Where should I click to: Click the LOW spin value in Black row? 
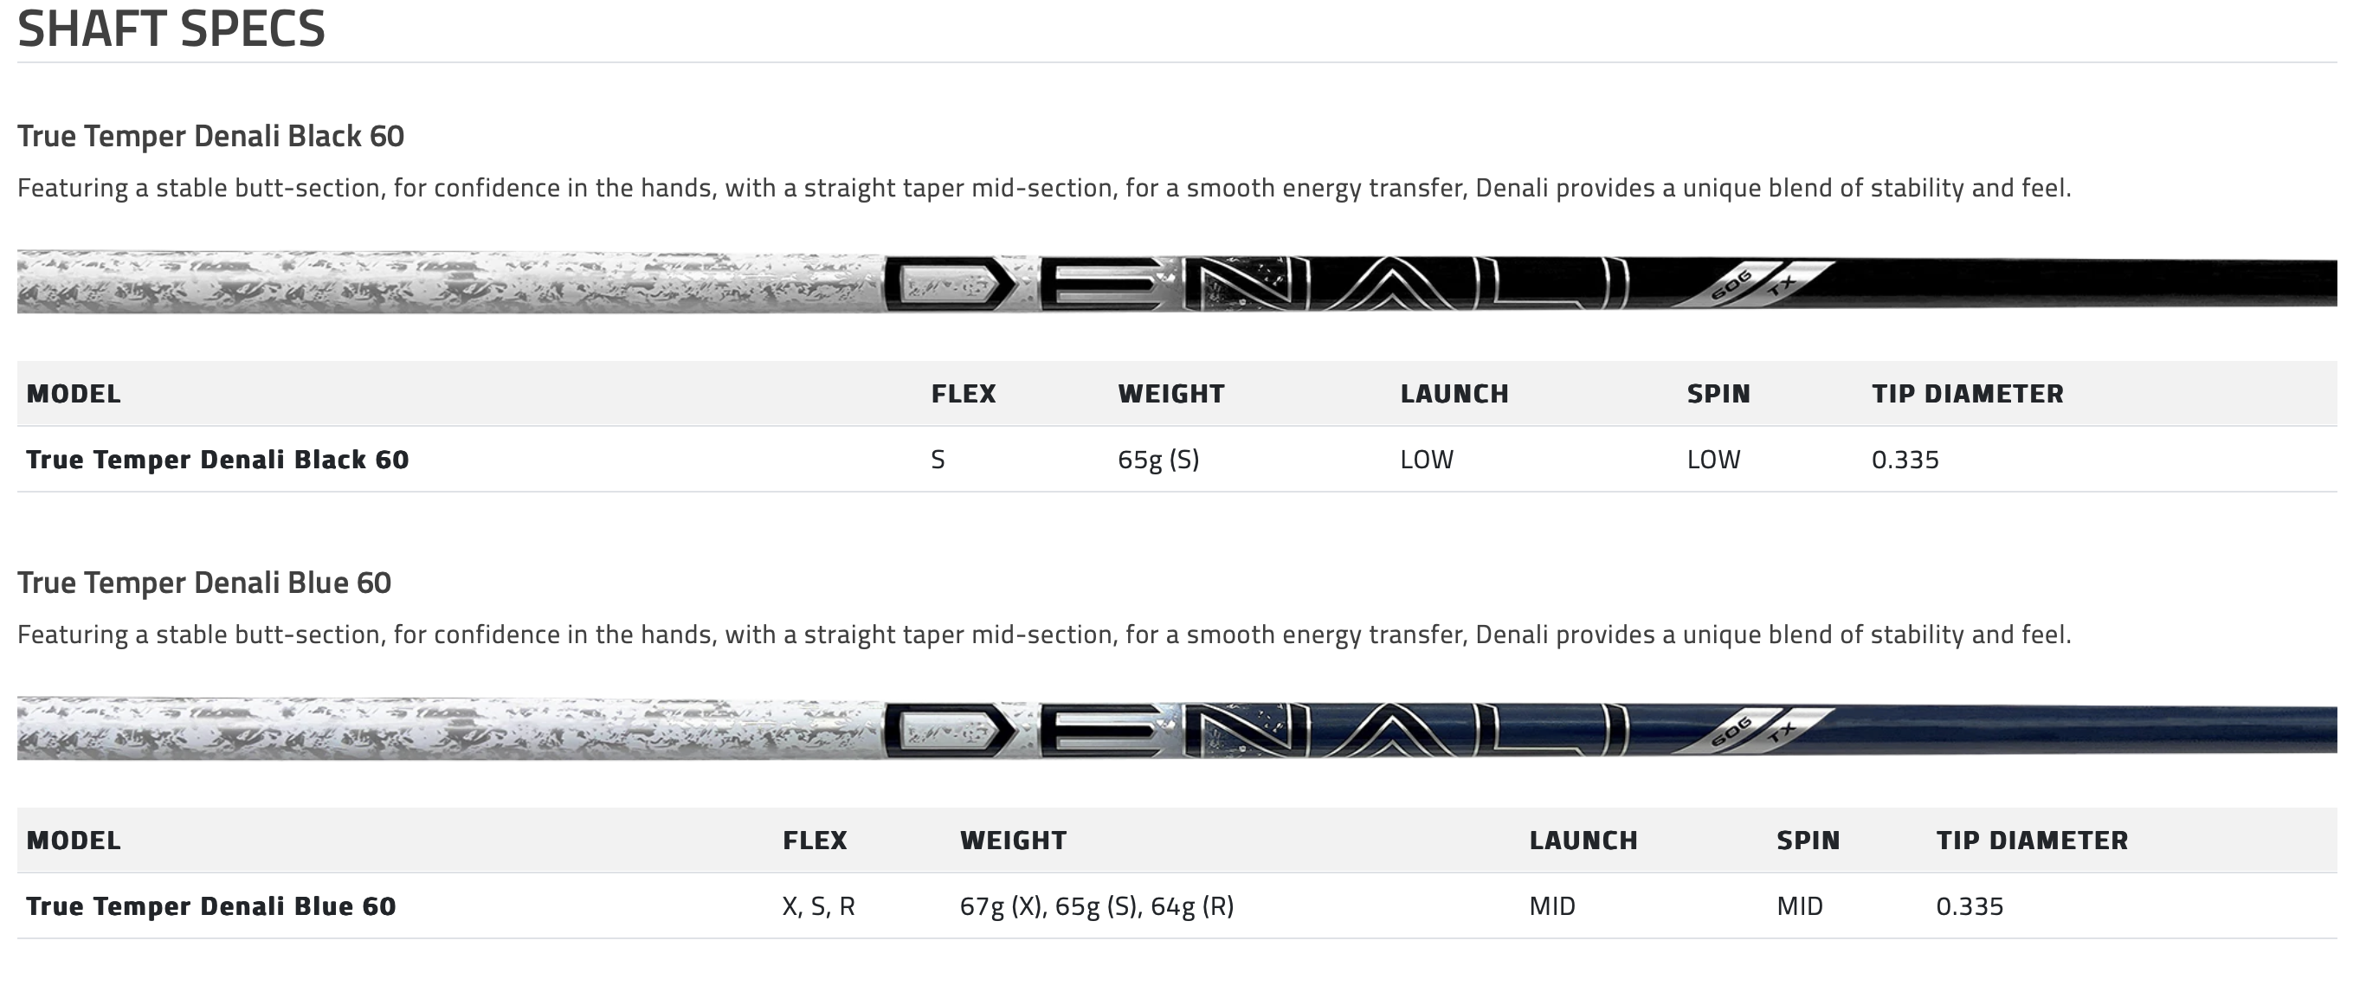tap(1713, 459)
